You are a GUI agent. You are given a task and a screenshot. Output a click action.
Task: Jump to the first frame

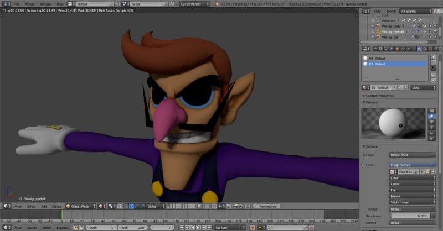click(x=182, y=227)
